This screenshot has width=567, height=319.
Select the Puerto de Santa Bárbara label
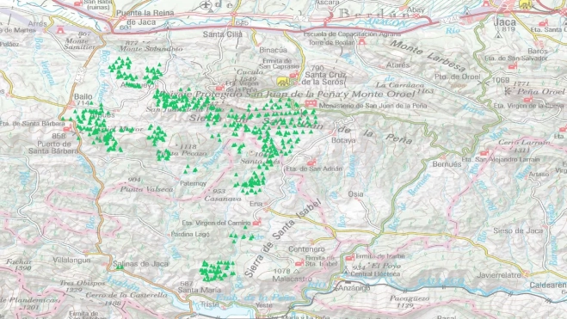(x=52, y=147)
